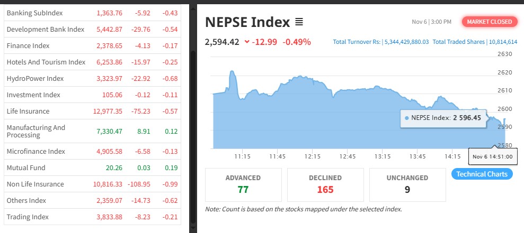Viewport: 524px width, 233px height.
Task: Open Non Life Insurance index
Action: (x=35, y=184)
